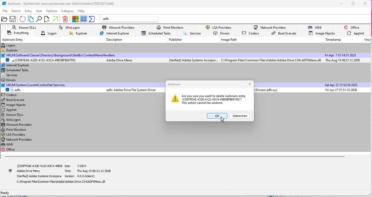
Task: Click the red Delete trash can icon
Action: point(65,19)
